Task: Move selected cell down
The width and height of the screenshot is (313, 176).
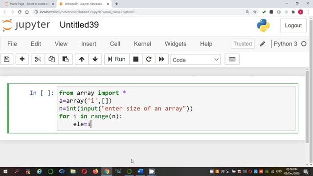Action: (95, 59)
